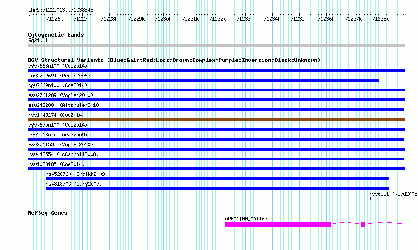The width and height of the screenshot is (418, 250).
Task: Click the 71230k ruler tick label
Action: (x=163, y=19)
